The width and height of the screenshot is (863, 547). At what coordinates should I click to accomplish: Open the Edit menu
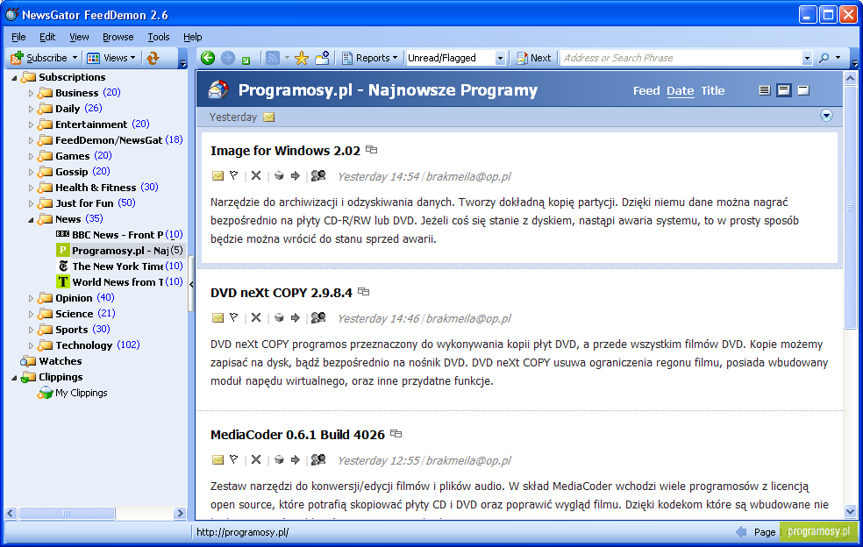47,37
